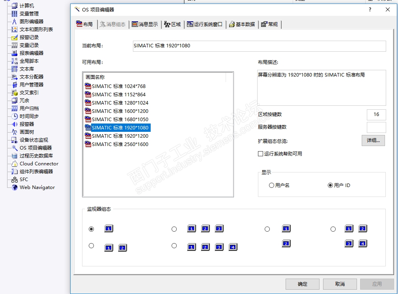Open the 用户归档 icon
398x294 pixels.
pyautogui.click(x=15, y=109)
